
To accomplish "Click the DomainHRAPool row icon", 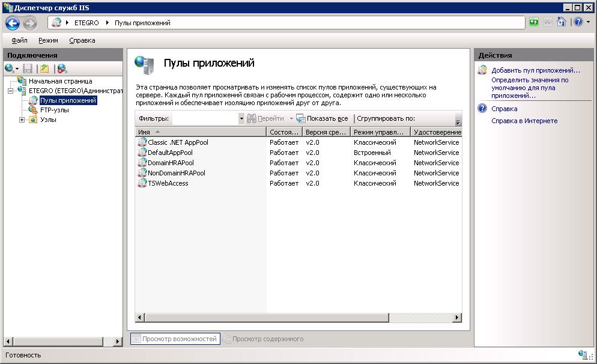I will tap(142, 163).
